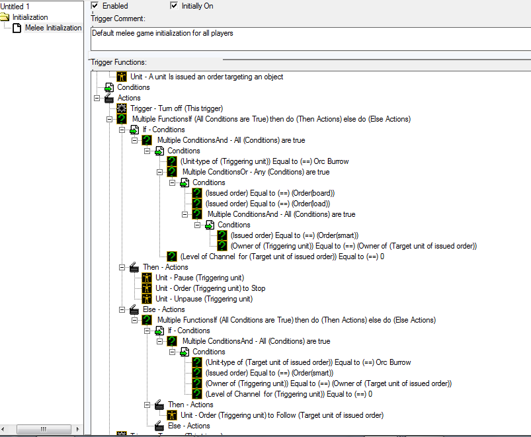Select Unit - A unit Is issued an order

click(206, 77)
